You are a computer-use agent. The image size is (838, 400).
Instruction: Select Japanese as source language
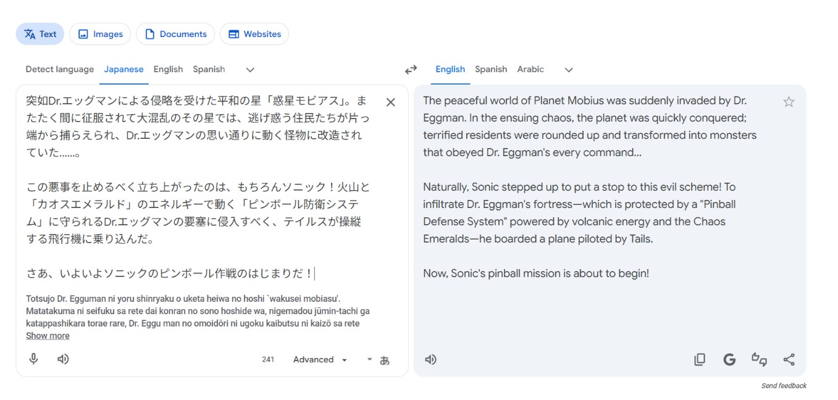[124, 69]
